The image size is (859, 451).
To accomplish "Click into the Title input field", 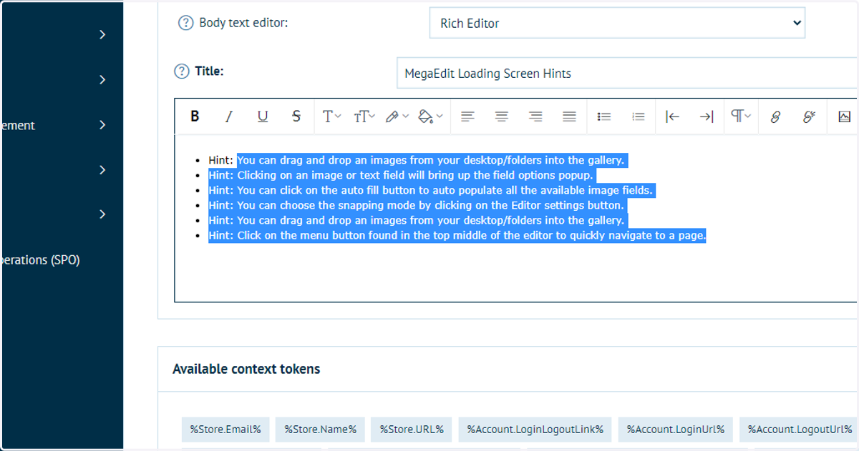I will click(x=627, y=73).
